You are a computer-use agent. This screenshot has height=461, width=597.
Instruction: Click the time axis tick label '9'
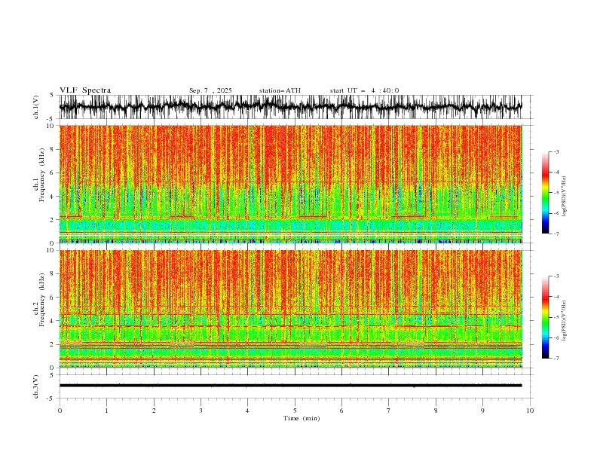click(x=482, y=411)
